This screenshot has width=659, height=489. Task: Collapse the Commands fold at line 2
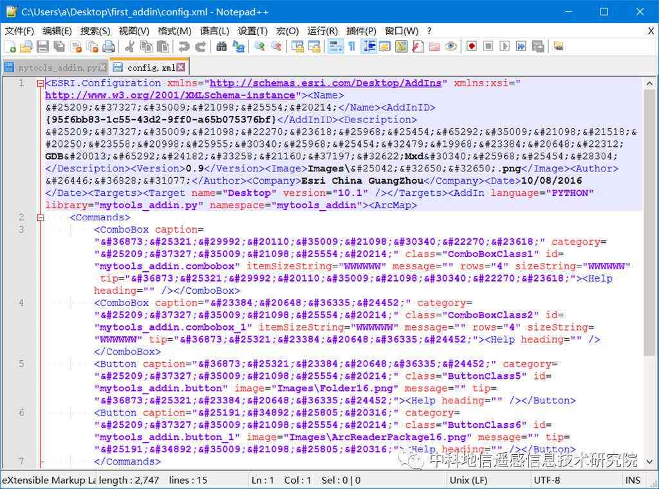41,218
